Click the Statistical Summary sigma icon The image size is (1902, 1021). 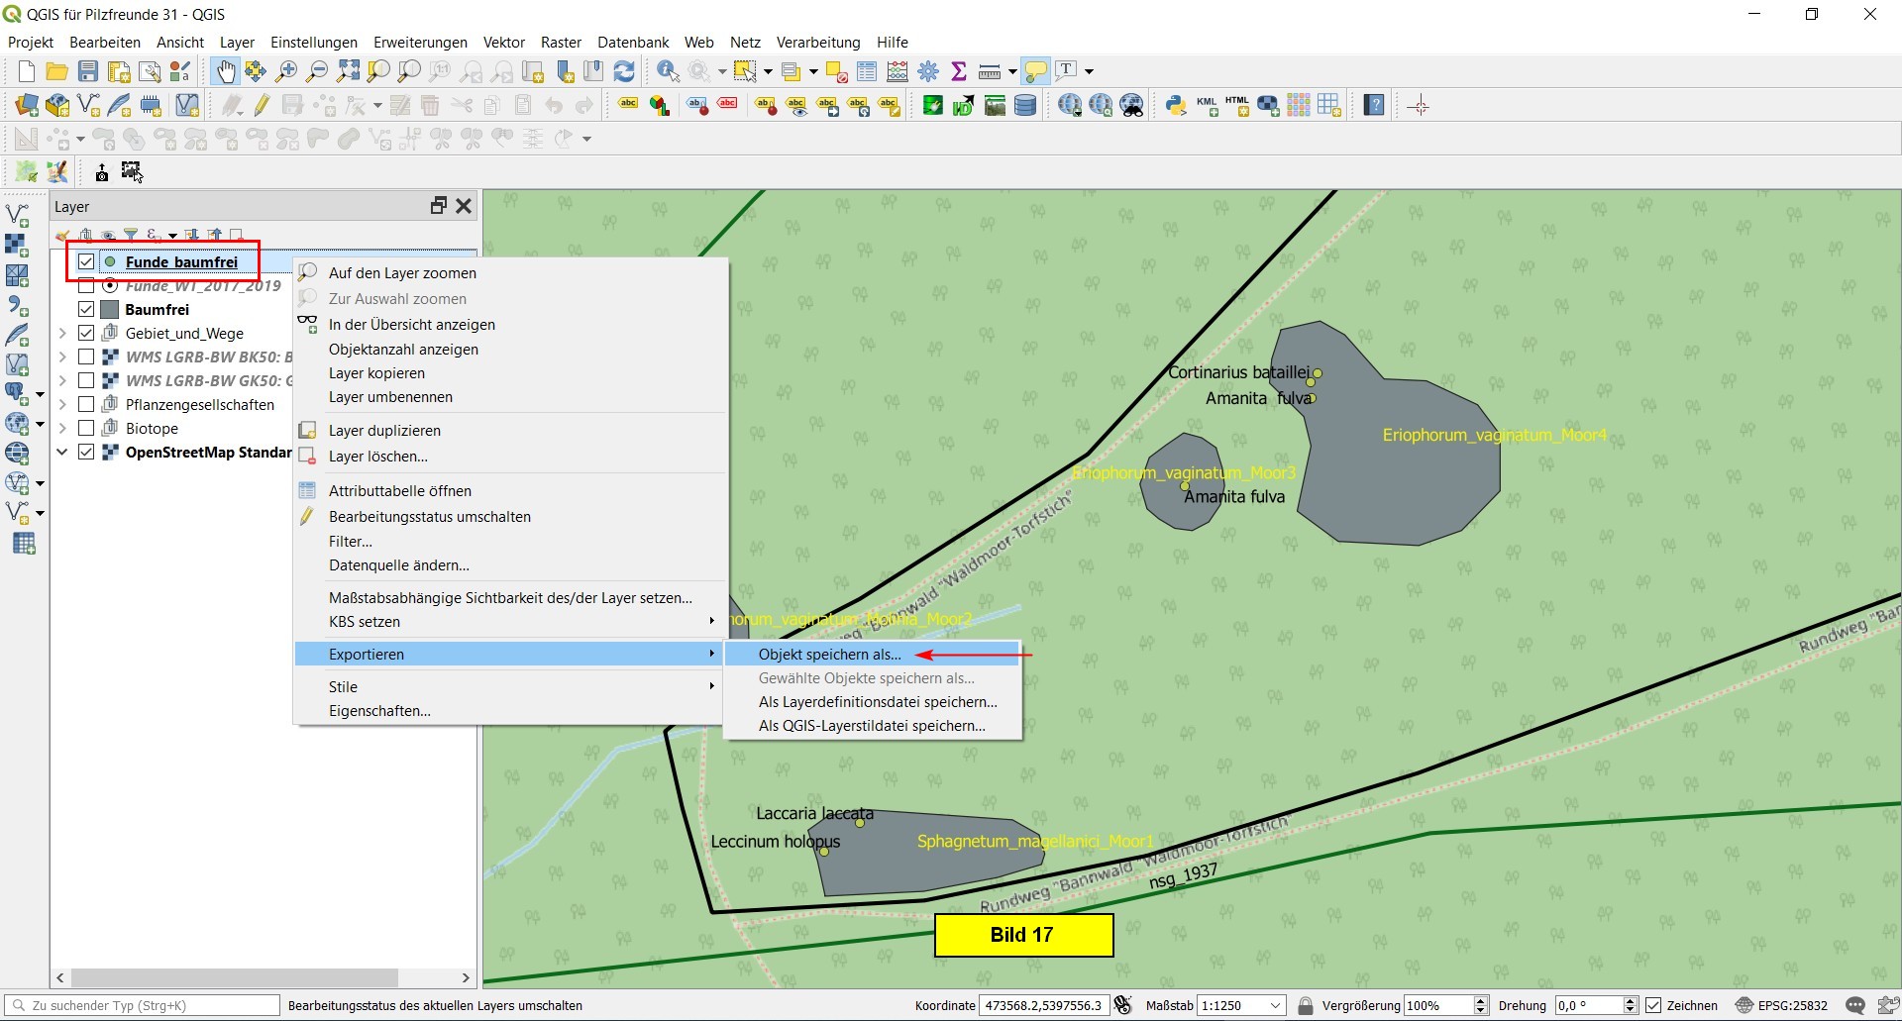[x=958, y=71]
